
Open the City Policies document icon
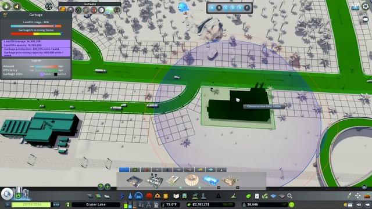coord(257,196)
